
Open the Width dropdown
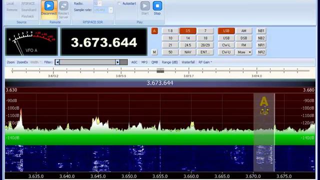pos(35,62)
